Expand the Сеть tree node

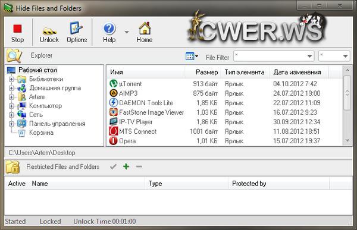click(11, 115)
